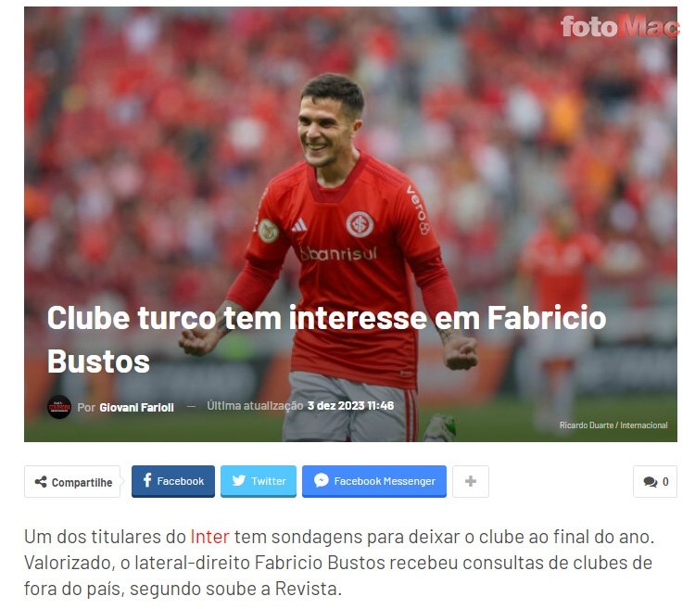
Task: Open author Giovani Farioli's profile link
Action: (136, 407)
